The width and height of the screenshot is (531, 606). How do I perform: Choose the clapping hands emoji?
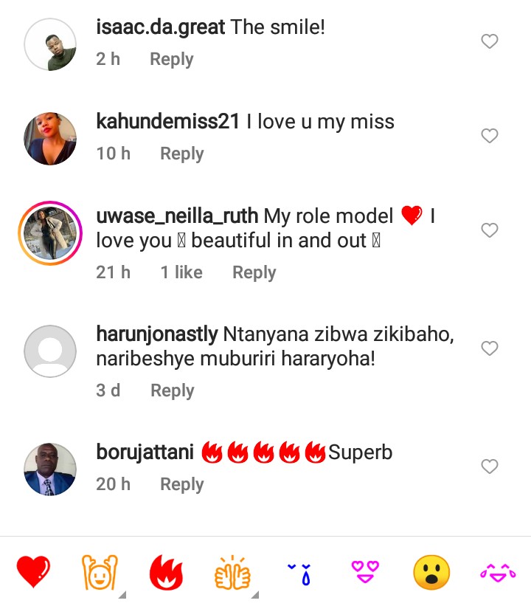click(232, 572)
